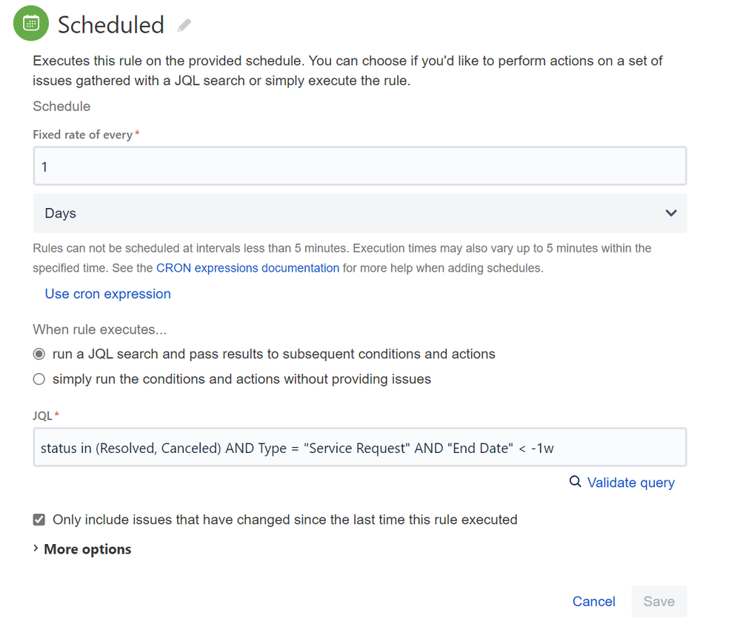
Task: Uncheck the Only include issues that have changed checkbox
Action: pos(39,520)
